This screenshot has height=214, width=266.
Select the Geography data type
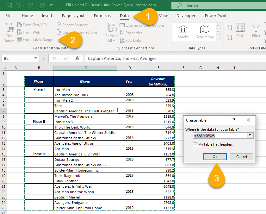point(205,32)
